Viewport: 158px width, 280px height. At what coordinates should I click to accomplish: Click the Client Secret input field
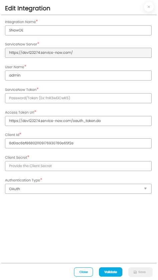pyautogui.click(x=78, y=166)
